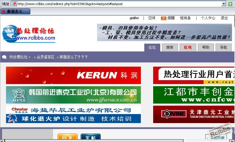The width and height of the screenshot is (235, 142).
Task: Switch to the 论坛 navigation tab
Action: click(x=152, y=47)
